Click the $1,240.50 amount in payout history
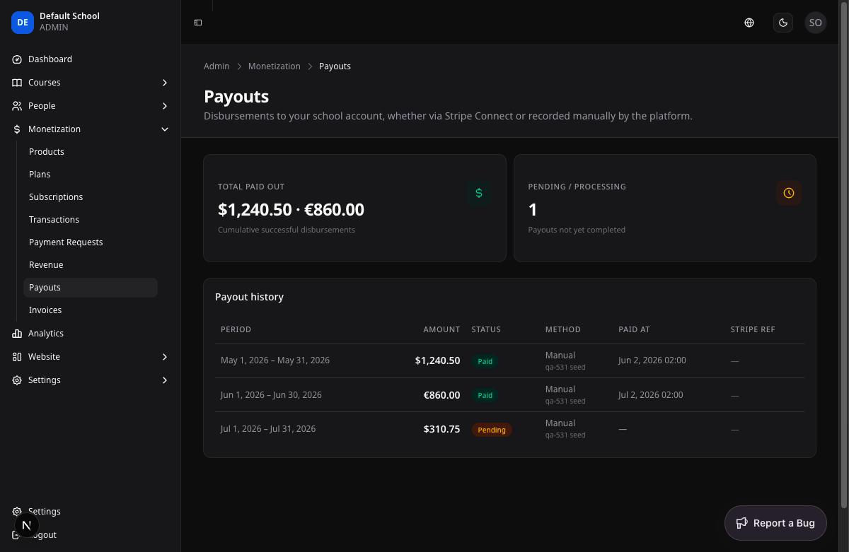 coord(437,360)
